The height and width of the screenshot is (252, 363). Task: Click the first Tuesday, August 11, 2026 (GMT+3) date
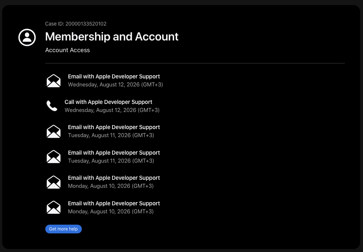(x=111, y=135)
